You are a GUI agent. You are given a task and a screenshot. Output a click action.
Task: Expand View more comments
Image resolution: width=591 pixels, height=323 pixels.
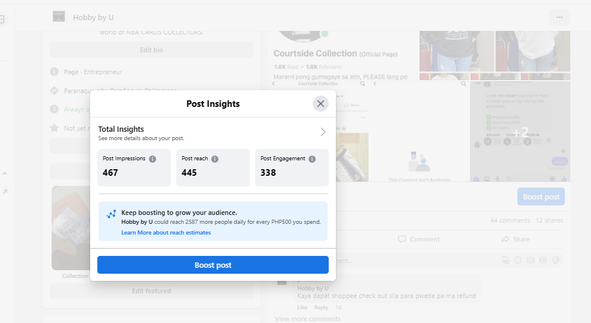pyautogui.click(x=307, y=319)
